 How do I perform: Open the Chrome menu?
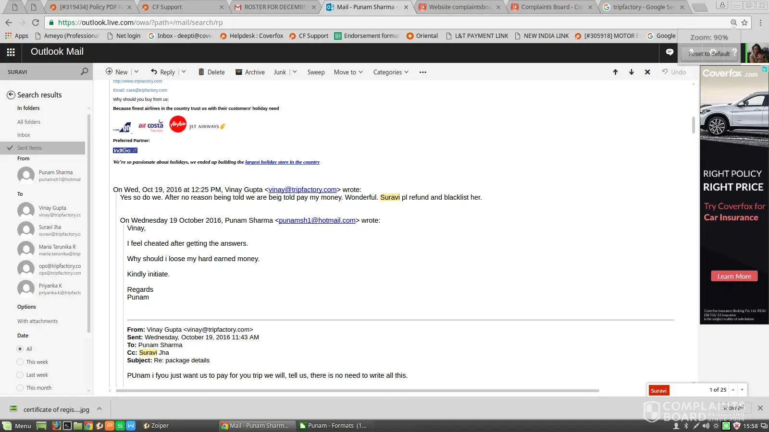(760, 23)
